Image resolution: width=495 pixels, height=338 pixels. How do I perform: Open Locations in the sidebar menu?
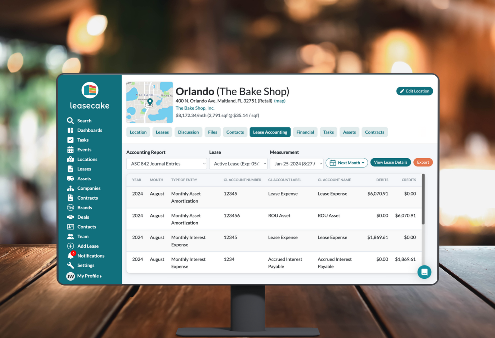click(87, 159)
